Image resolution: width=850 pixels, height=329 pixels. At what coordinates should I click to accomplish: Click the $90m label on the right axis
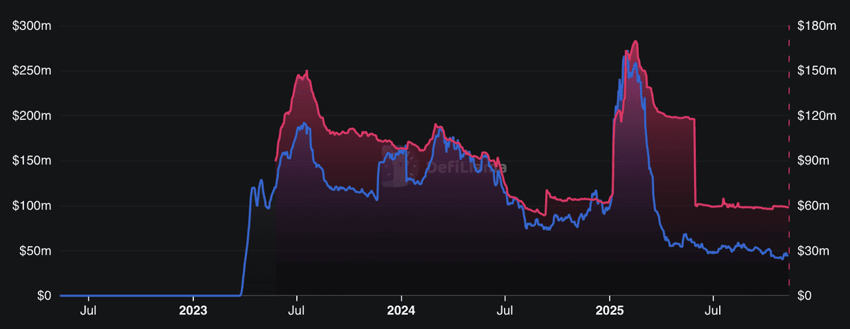coord(815,161)
